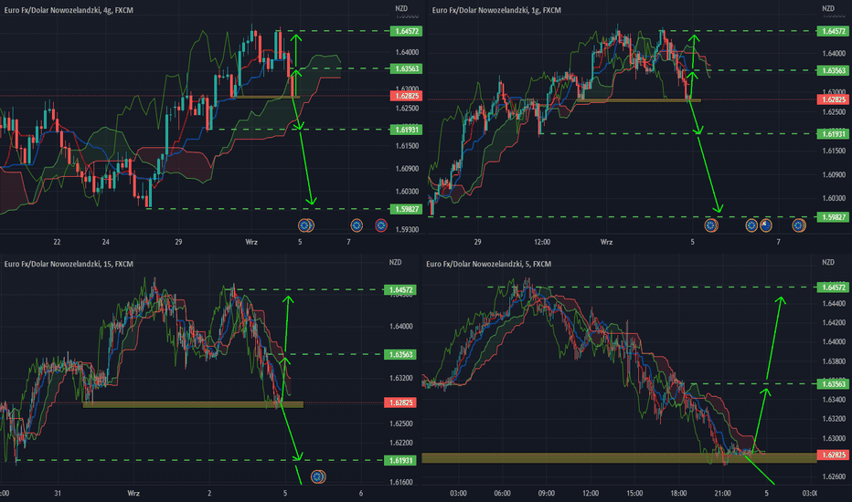Click the 1g chart symbol title
The width and height of the screenshot is (852, 502).
pos(496,10)
